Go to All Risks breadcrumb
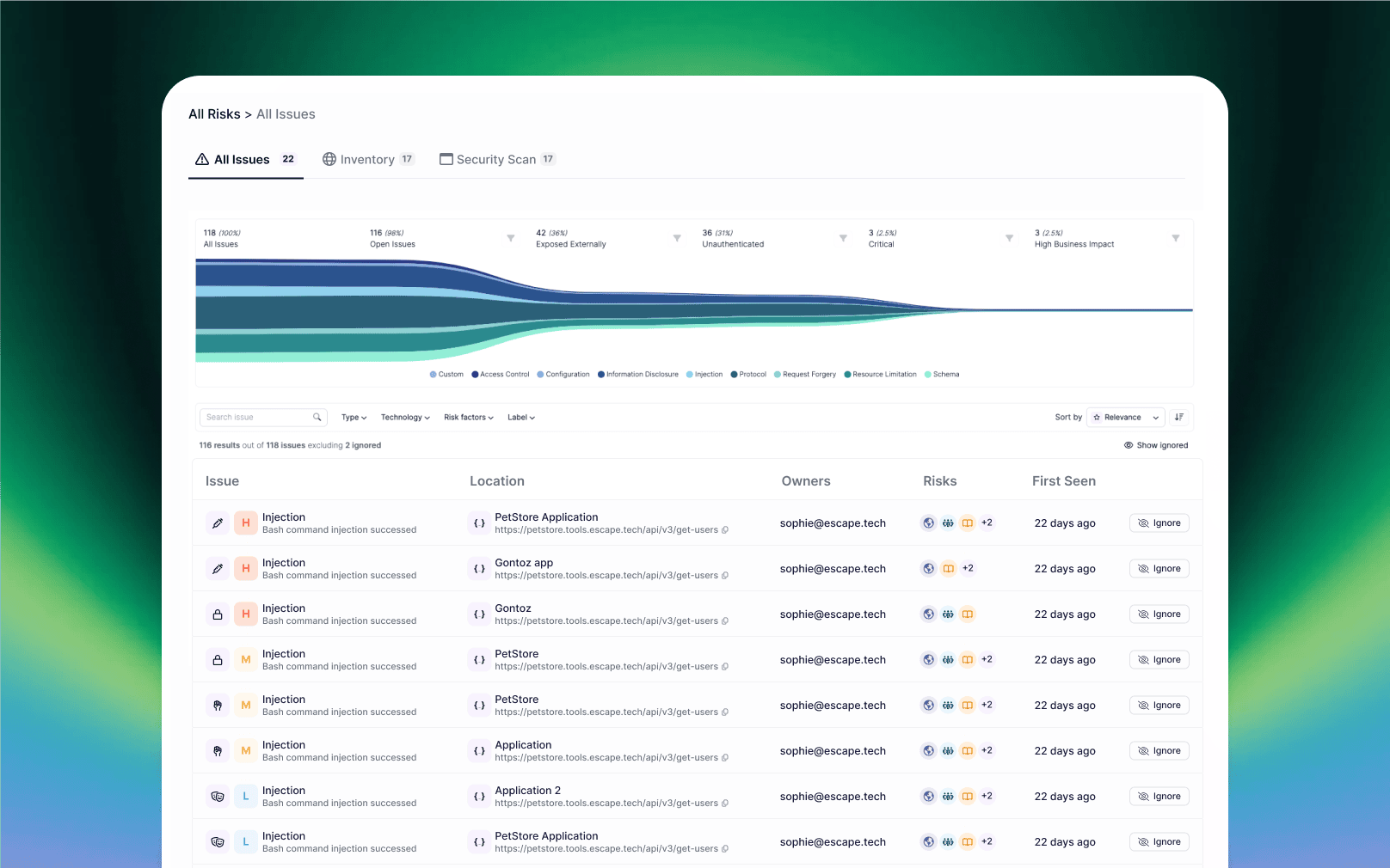Screen dimensions: 1390x868 214,114
